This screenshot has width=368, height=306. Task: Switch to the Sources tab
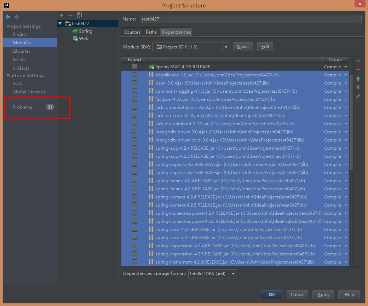coord(132,32)
